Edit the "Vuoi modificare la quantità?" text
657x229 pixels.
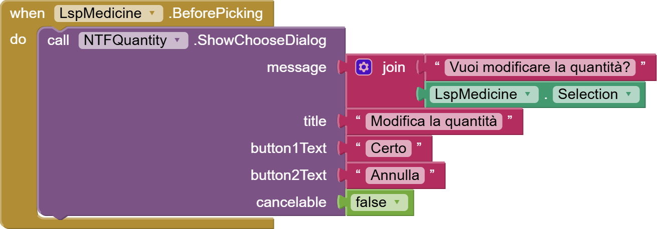click(540, 67)
